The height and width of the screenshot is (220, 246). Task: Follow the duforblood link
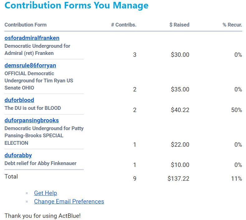pos(19,100)
